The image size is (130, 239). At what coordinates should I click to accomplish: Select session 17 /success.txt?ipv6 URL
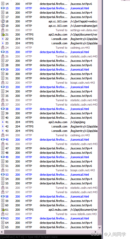pyautogui.click(x=81, y=17)
